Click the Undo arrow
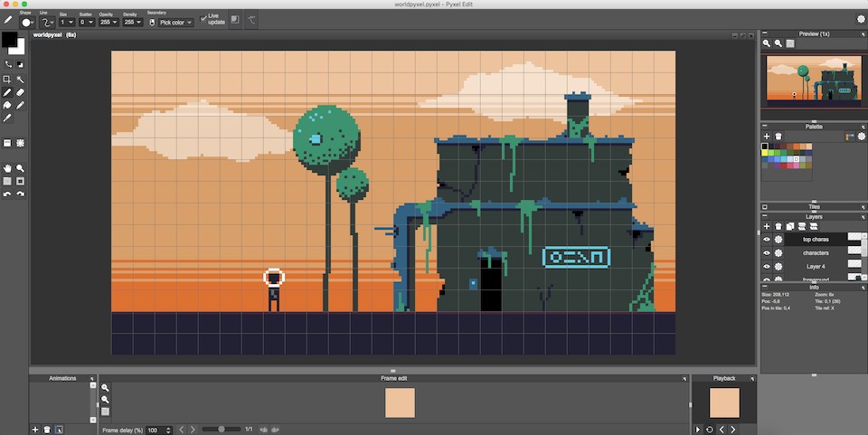This screenshot has width=868, height=435. pyautogui.click(x=7, y=194)
